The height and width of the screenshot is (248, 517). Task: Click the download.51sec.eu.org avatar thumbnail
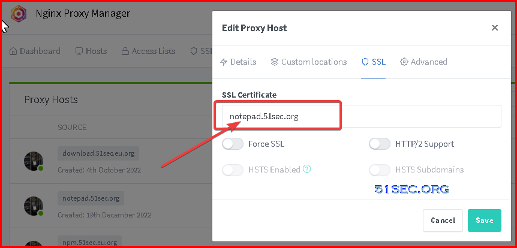click(34, 161)
